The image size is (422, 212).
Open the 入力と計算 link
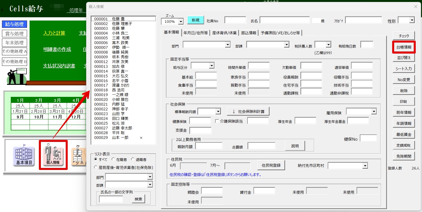pyautogui.click(x=54, y=33)
